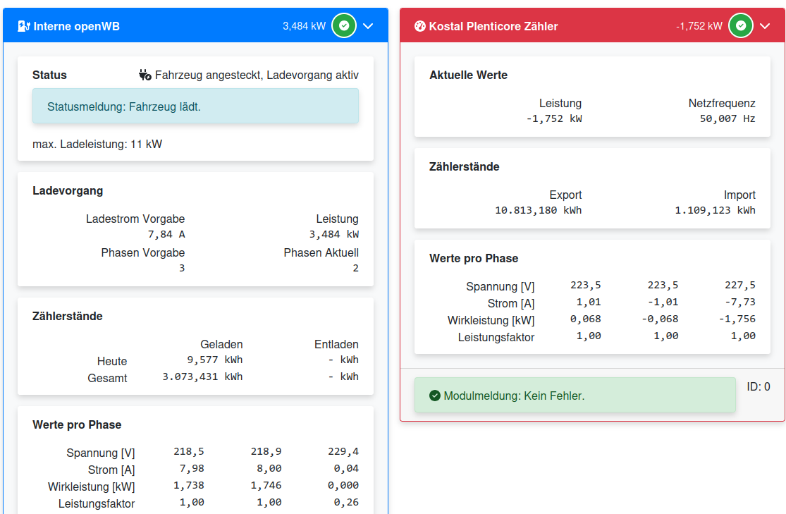This screenshot has height=514, width=786.
Task: Click the Interne openWB header title
Action: tap(77, 26)
